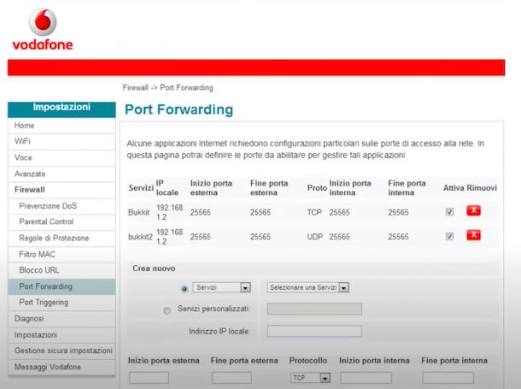Open Prevenzione DoS section
The height and width of the screenshot is (389, 521).
(48, 205)
